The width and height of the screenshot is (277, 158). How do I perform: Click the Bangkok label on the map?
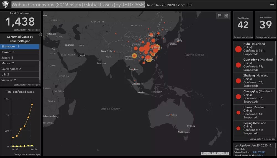click(133, 69)
